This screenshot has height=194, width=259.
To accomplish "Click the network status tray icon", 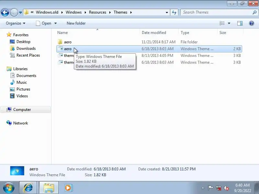I will pyautogui.click(x=219, y=188).
